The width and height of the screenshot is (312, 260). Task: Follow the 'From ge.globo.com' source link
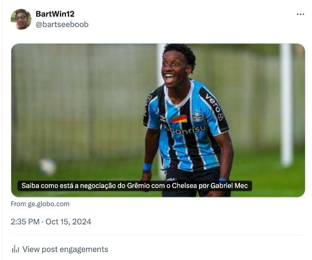[40, 204]
